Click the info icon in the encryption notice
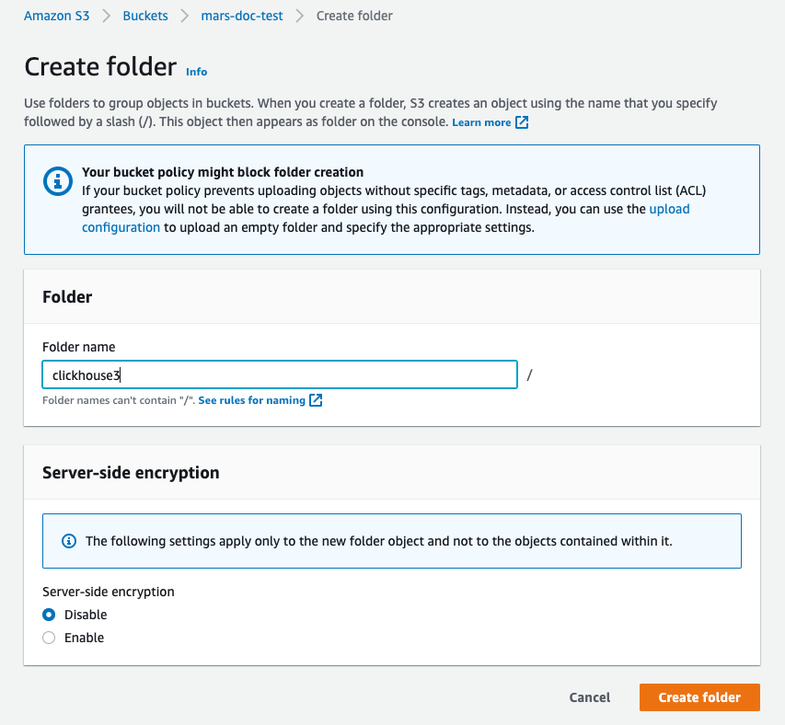 point(68,541)
